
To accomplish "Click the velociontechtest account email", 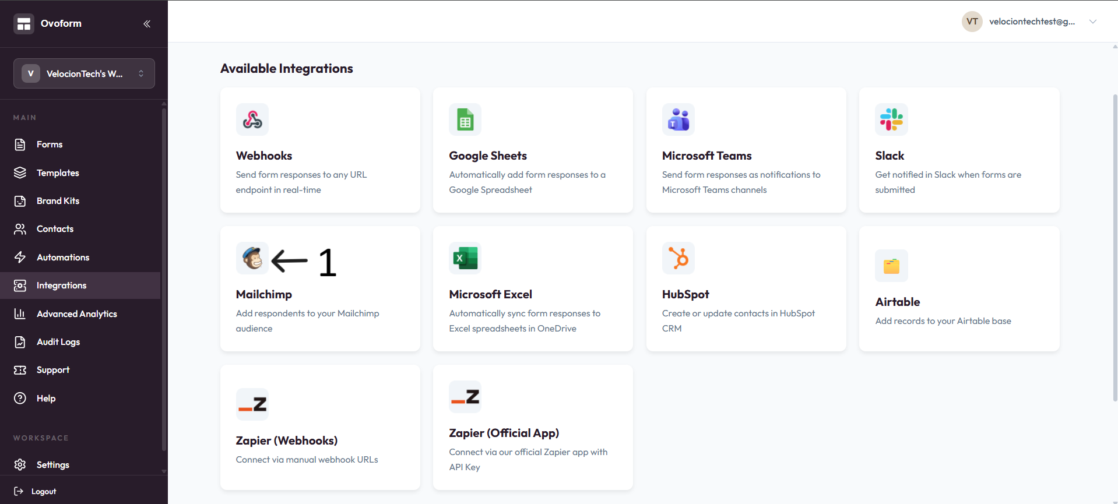I will tap(1032, 22).
